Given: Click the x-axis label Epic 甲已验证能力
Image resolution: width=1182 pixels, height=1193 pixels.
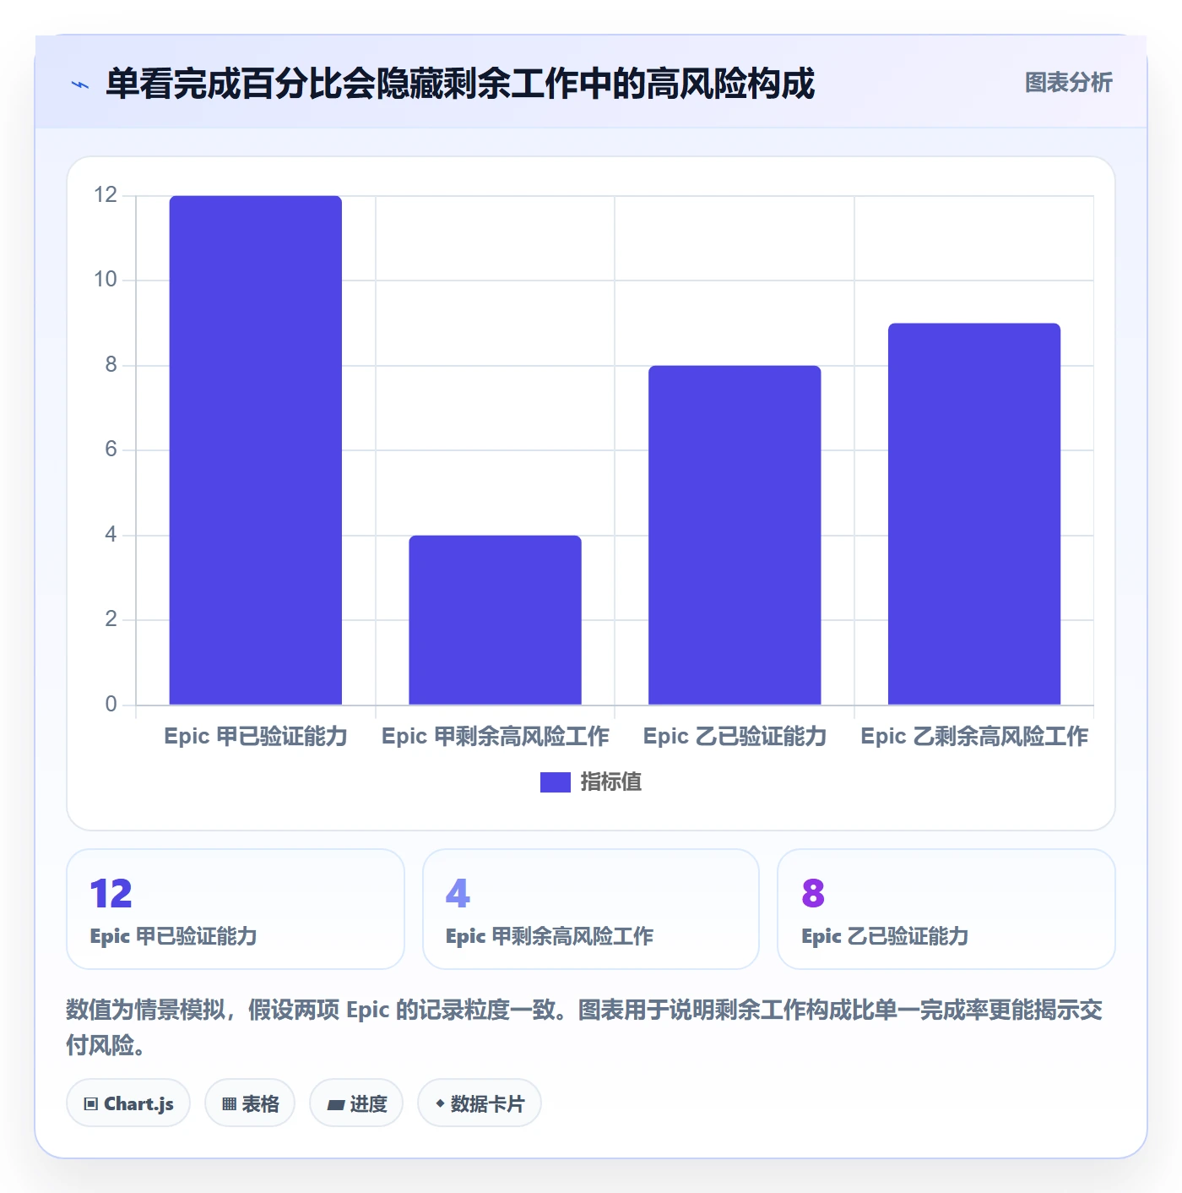Looking at the screenshot, I should point(256,737).
